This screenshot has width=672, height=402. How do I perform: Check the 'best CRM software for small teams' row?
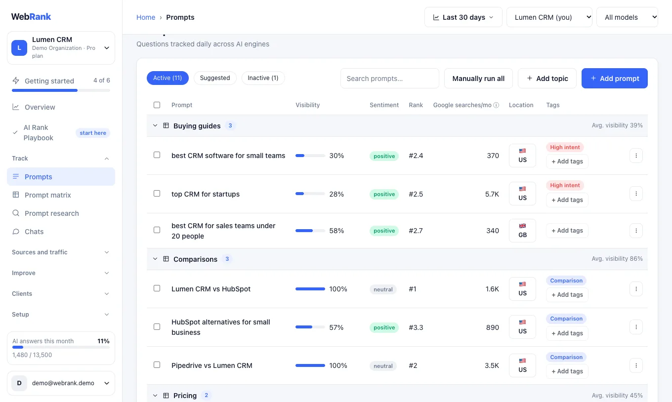click(x=157, y=155)
